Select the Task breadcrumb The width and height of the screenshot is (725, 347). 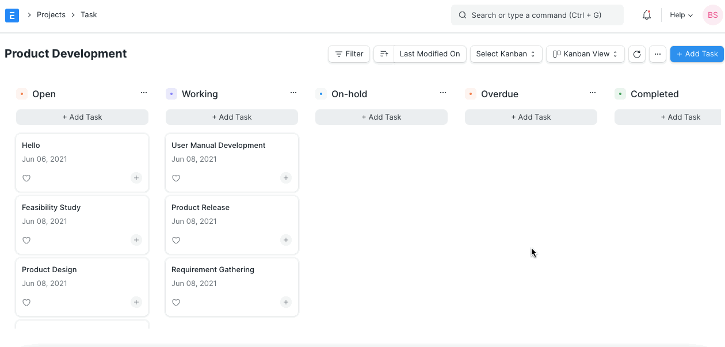tap(88, 14)
